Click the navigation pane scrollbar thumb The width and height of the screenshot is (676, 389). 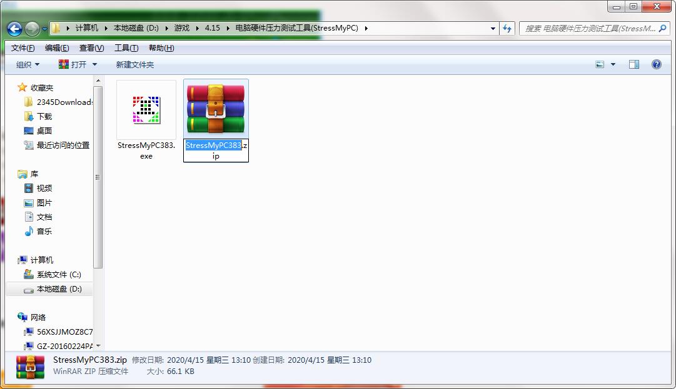tap(98, 177)
